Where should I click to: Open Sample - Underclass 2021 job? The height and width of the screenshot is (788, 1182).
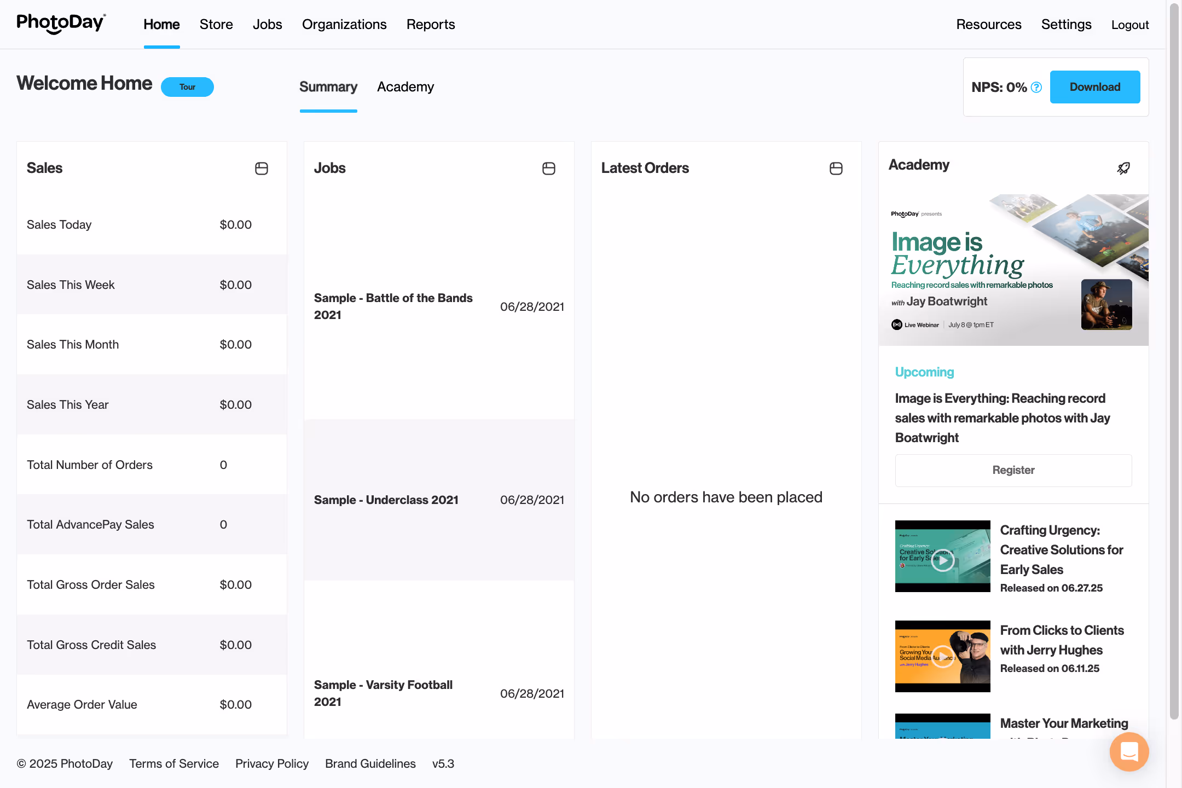[386, 500]
